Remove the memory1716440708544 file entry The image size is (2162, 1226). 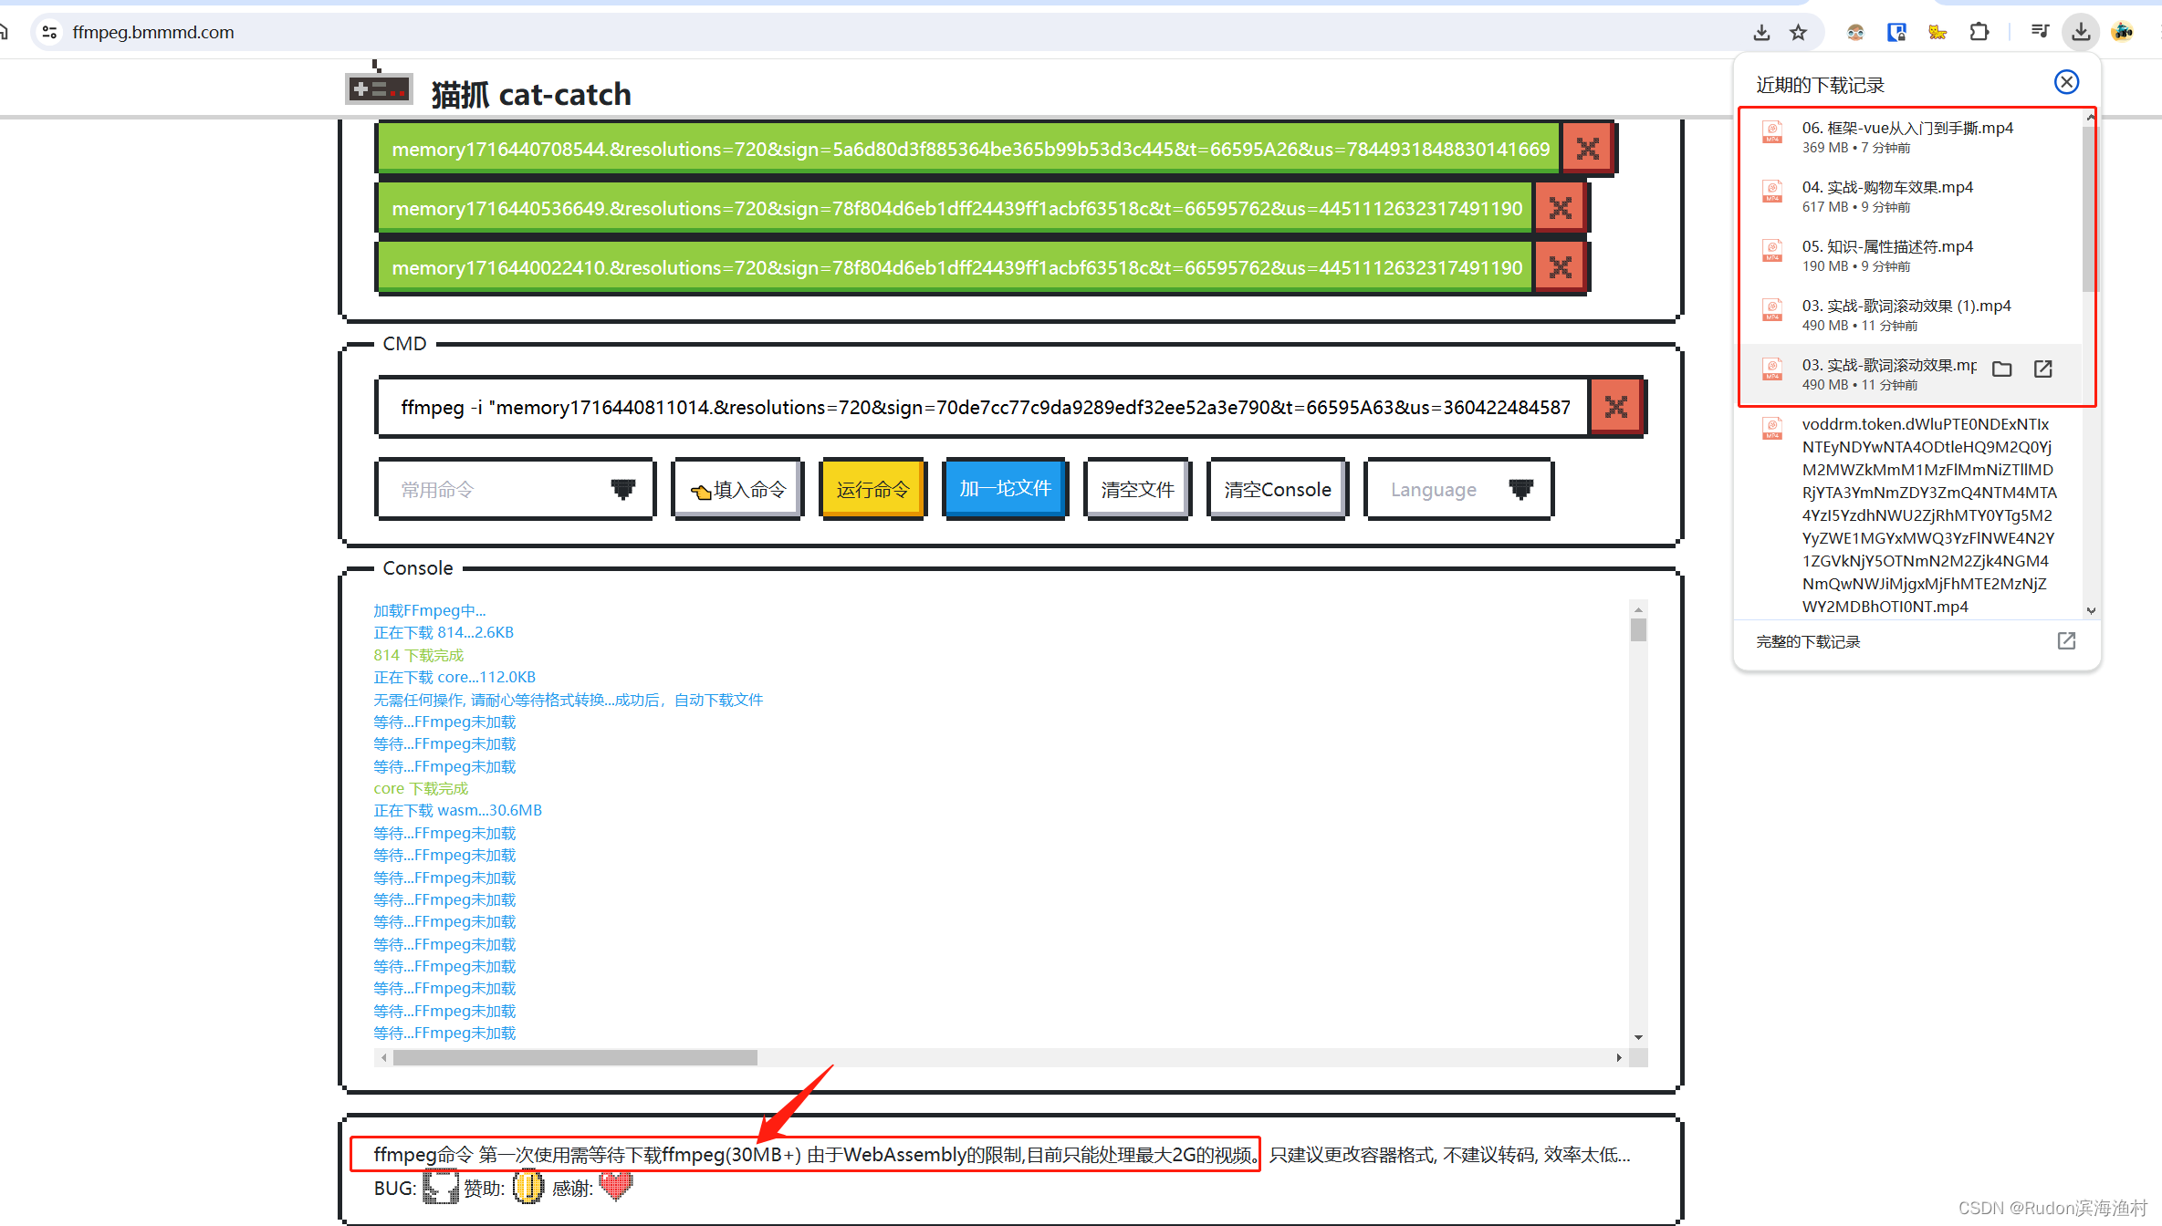click(x=1588, y=149)
